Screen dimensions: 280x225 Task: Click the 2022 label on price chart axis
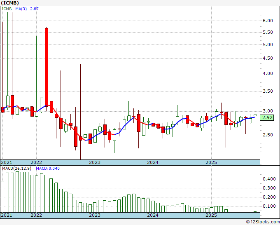(36, 162)
